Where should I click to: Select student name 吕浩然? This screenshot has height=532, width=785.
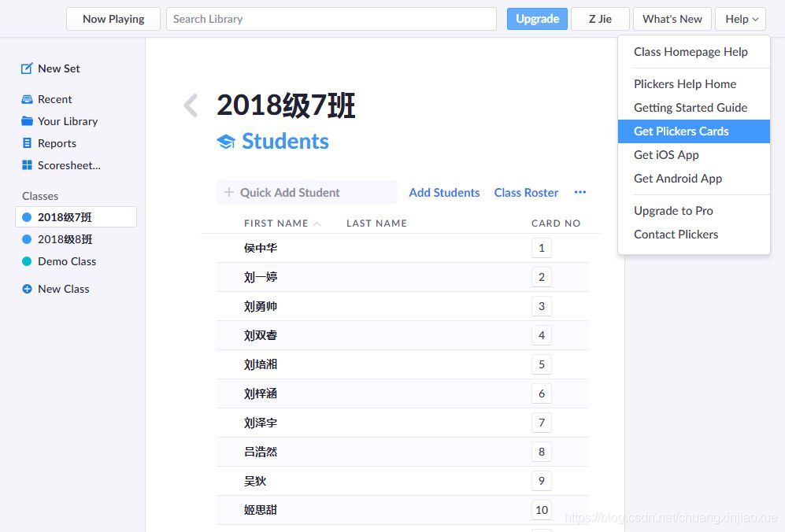pos(261,452)
